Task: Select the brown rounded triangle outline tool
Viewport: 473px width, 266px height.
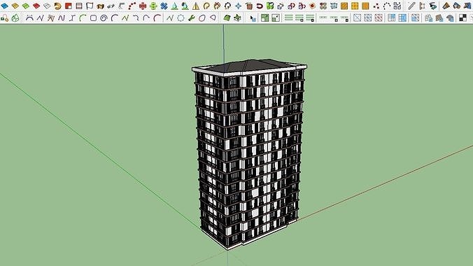Action: (213, 18)
